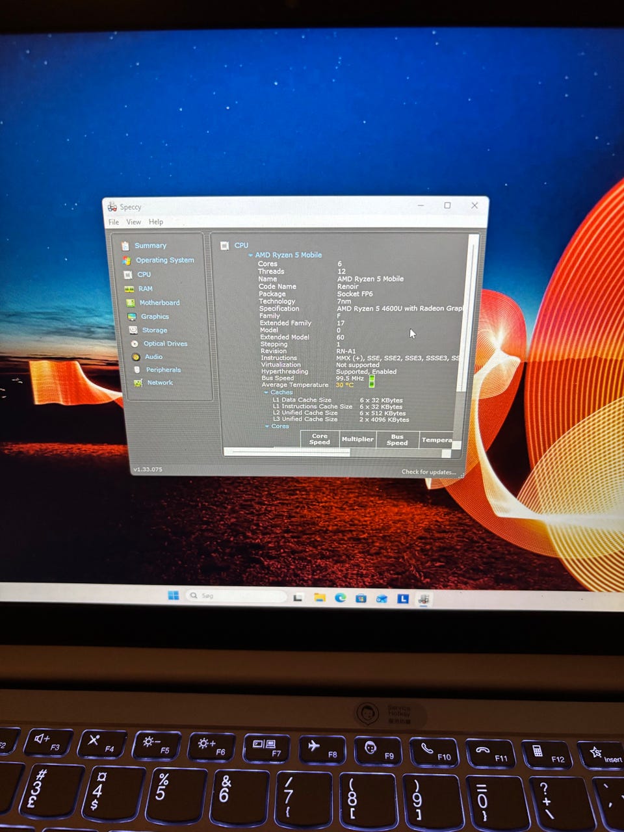
Task: Click the v1.33.075 version text
Action: coord(148,469)
